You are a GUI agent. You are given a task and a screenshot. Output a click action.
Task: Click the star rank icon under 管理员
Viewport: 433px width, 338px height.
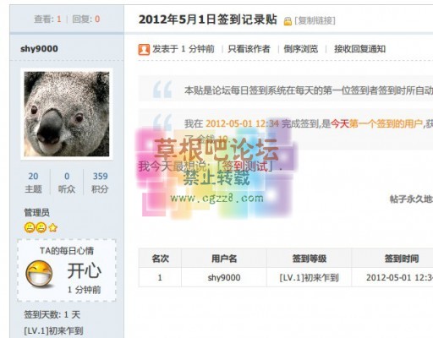(x=53, y=227)
